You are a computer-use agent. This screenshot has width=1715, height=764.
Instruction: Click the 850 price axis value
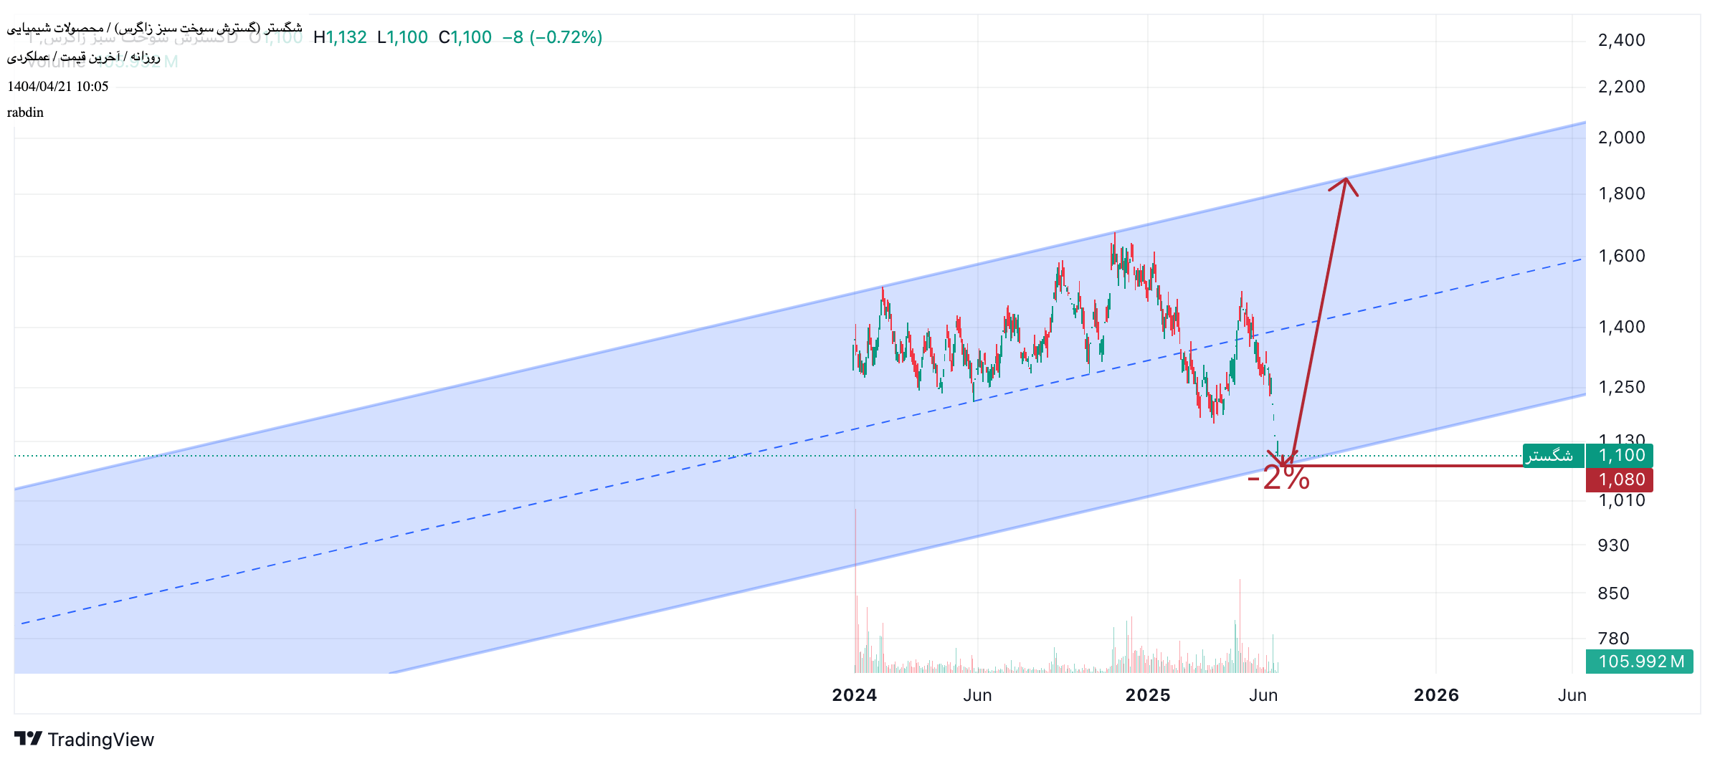pyautogui.click(x=1613, y=593)
